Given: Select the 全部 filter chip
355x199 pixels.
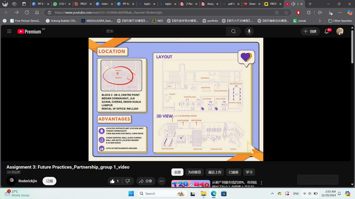Looking at the screenshot, I should [x=177, y=172].
